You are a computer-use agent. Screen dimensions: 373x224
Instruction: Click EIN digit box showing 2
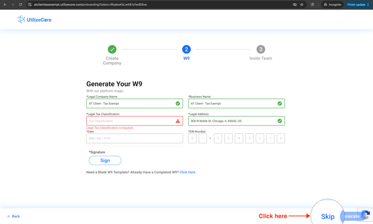click(x=218, y=138)
